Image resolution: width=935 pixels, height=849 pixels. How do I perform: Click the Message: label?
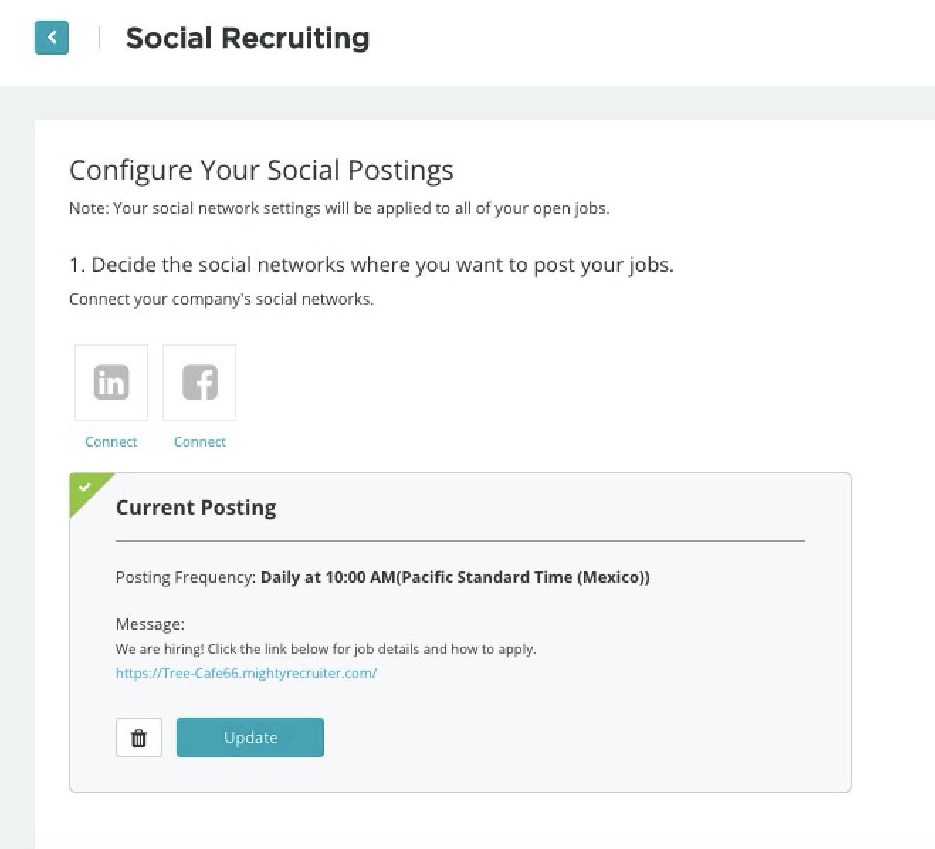pos(150,624)
